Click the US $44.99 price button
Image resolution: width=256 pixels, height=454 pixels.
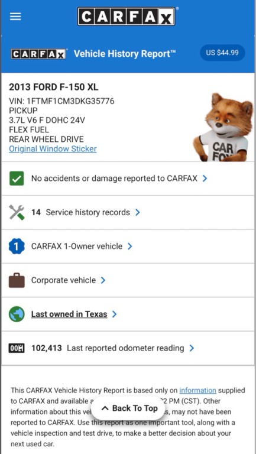222,53
